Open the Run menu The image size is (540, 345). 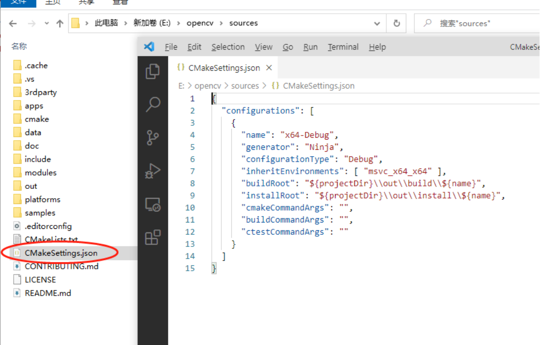pos(310,47)
